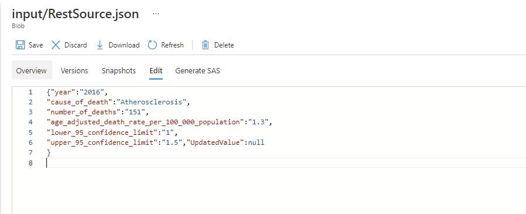Click the Delete button label
Viewport: 526px width, 214px height.
(x=224, y=45)
